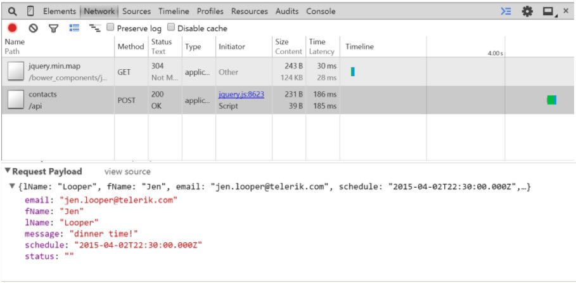Select the lName "Looper" payload entry
576x283 pixels.
point(61,222)
